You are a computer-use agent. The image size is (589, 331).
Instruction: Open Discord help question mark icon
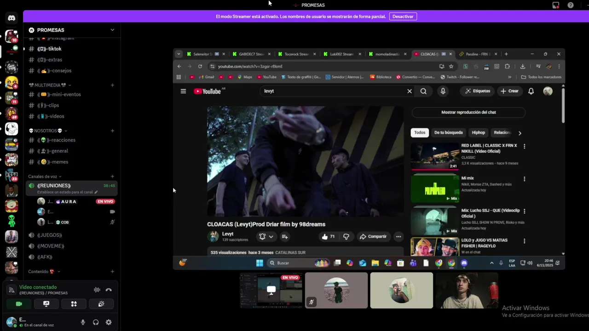pyautogui.click(x=571, y=5)
